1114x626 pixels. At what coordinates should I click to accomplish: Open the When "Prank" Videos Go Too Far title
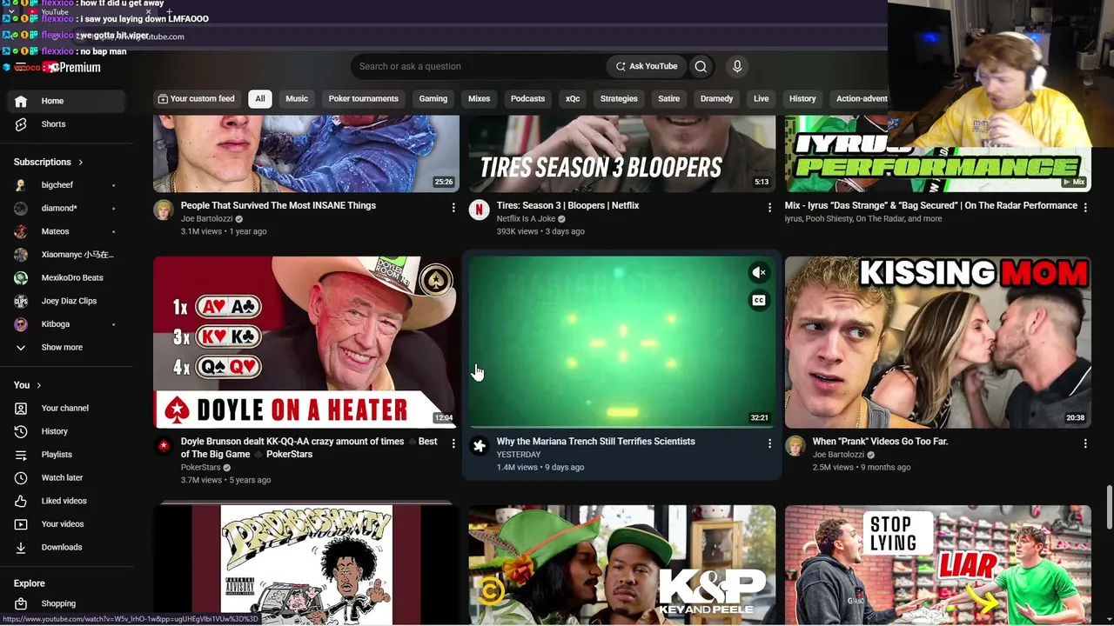pyautogui.click(x=880, y=442)
